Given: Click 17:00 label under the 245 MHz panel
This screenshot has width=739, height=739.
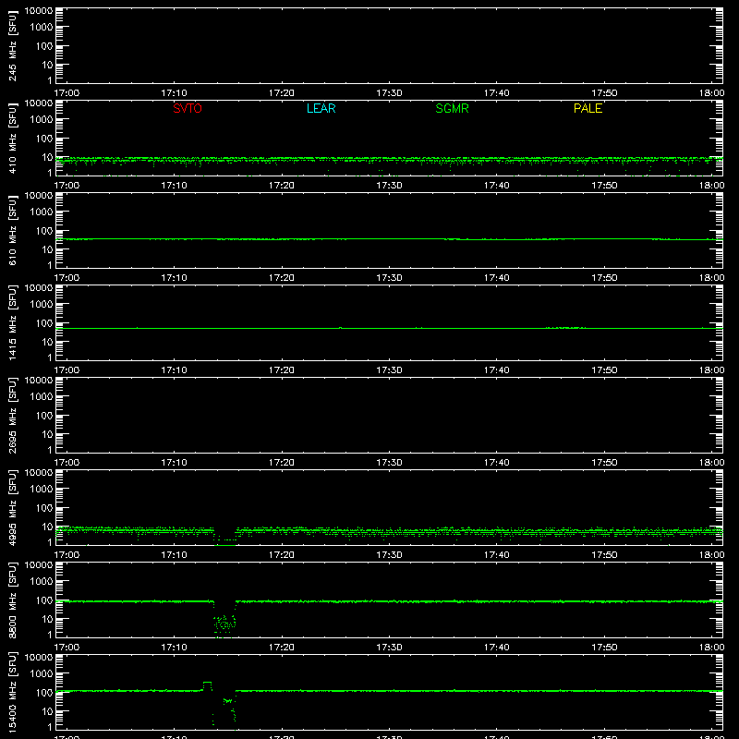Looking at the screenshot, I should pyautogui.click(x=67, y=93).
